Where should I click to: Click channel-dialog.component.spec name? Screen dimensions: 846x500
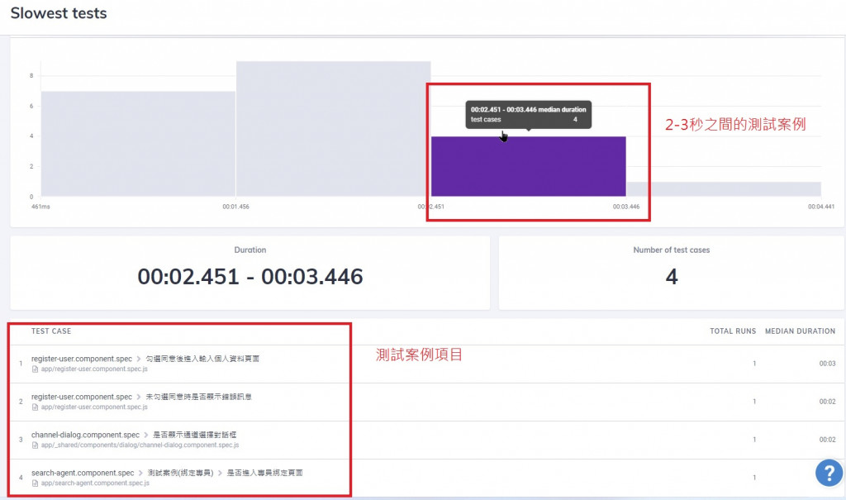pyautogui.click(x=85, y=436)
